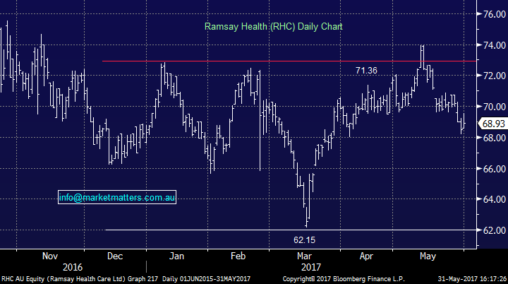
Task: Click the 62.00 axis label
Action: pos(494,230)
